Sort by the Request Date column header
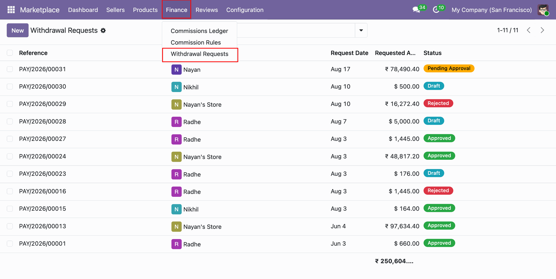Screen dimensions: 556x279 (x=350, y=53)
